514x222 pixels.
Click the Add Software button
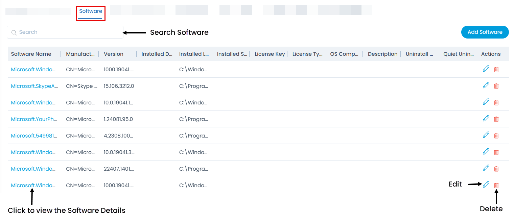[x=485, y=32]
